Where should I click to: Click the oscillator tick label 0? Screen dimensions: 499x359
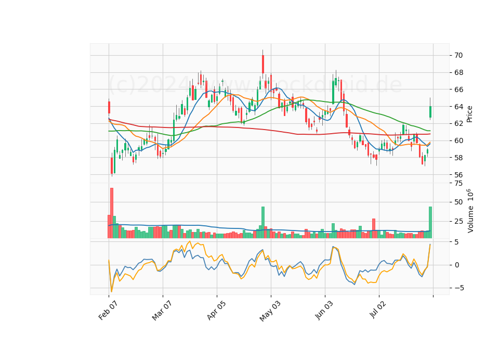[457, 265]
